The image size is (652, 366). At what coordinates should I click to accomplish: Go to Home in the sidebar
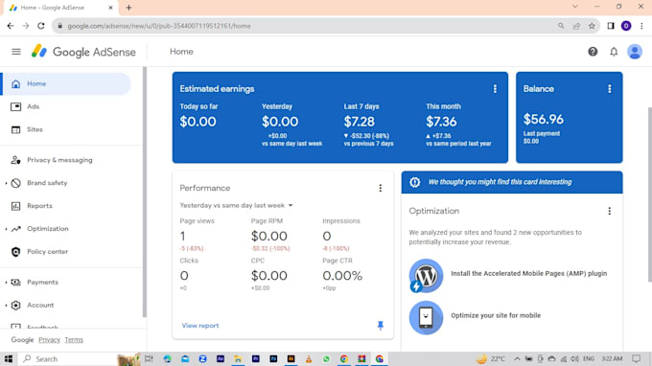tap(66, 84)
